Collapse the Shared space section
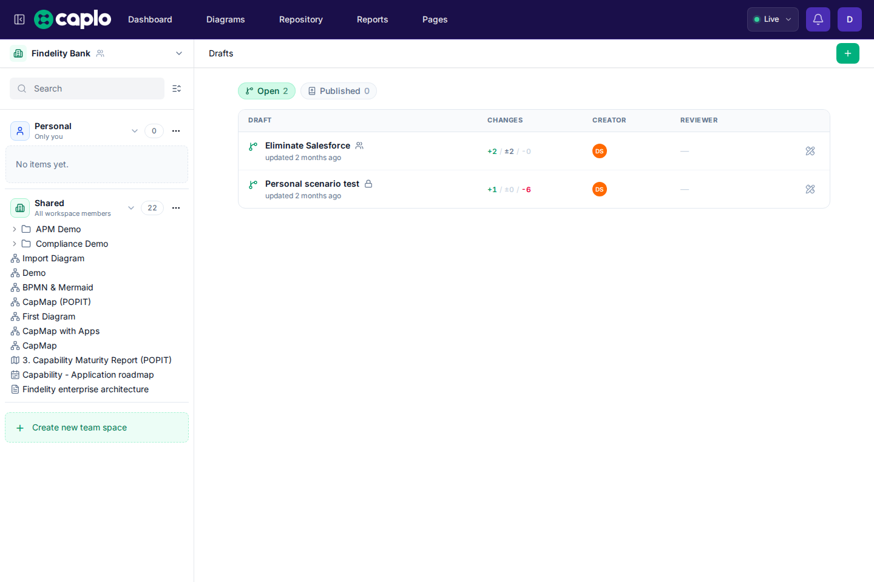The height and width of the screenshot is (582, 874). pos(131,208)
